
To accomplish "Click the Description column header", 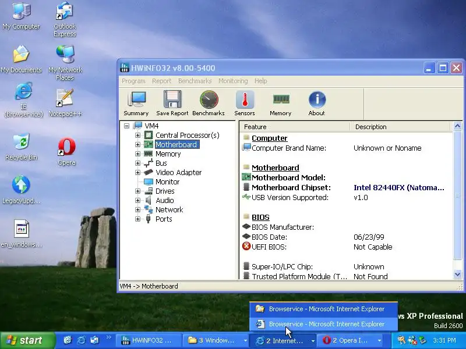I will pos(400,127).
